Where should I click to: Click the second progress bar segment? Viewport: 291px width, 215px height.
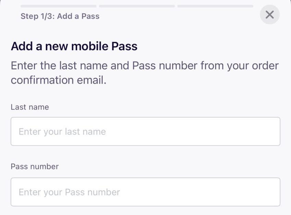pyautogui.click(x=137, y=6)
